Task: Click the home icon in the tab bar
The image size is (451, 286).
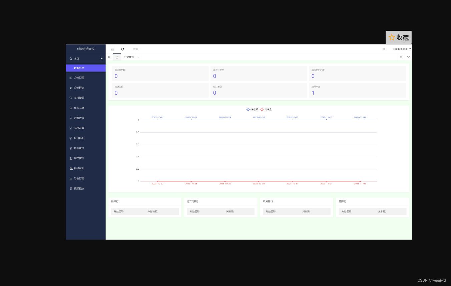Action: 117,57
